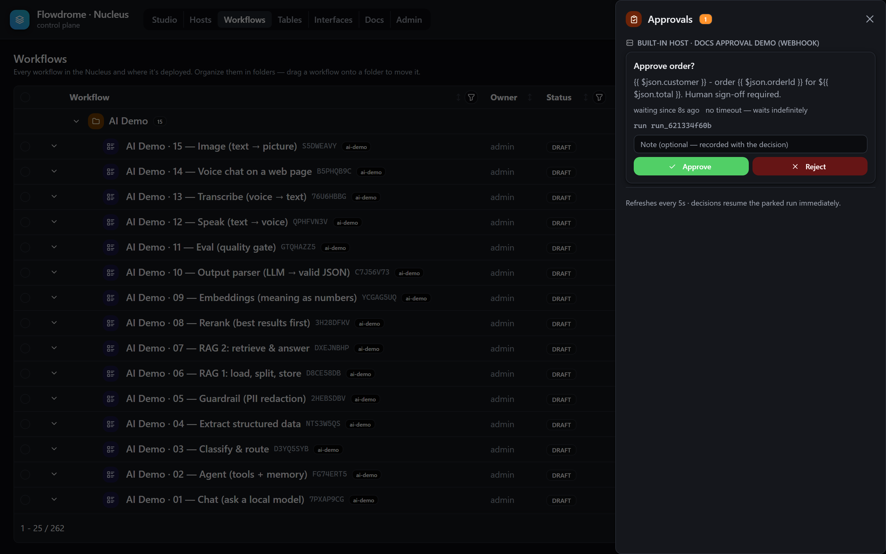Expand the AI Demo 03 Classify & route row

[x=54, y=449]
